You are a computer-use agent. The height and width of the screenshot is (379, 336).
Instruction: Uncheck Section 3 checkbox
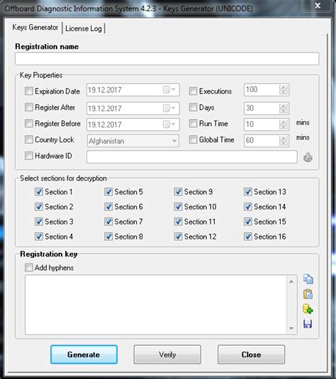click(x=39, y=222)
